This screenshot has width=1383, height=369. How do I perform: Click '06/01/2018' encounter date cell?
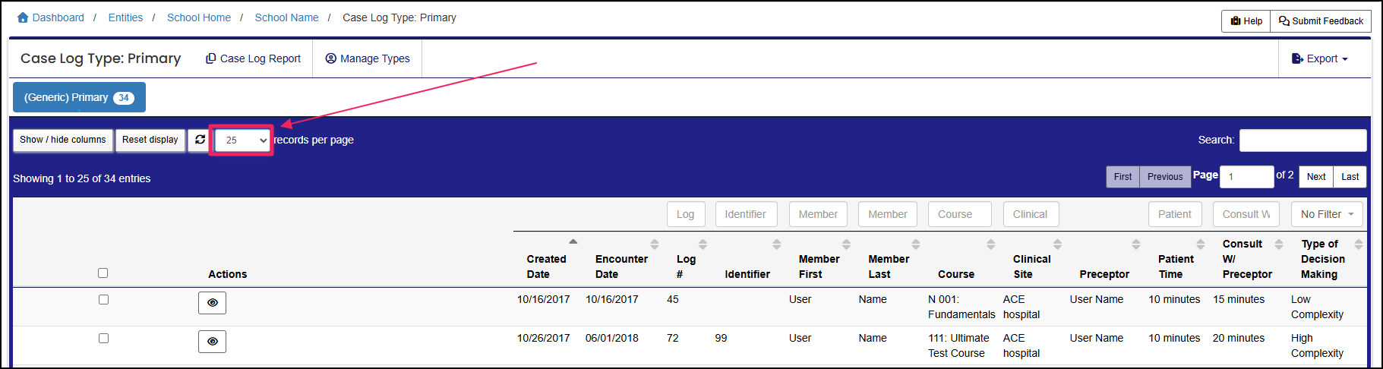coord(612,338)
